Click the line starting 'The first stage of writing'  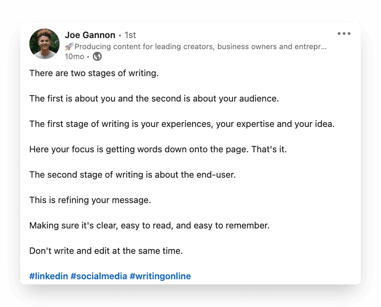(x=182, y=124)
